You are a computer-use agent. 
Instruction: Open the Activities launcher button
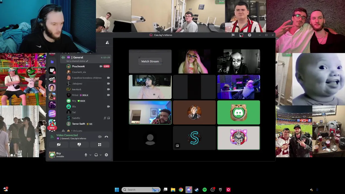(x=100, y=145)
